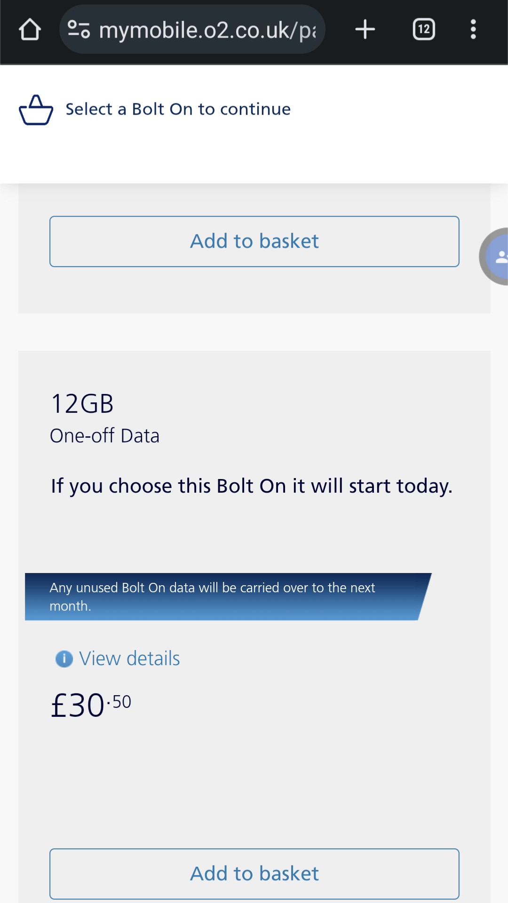Tap the Select a Bolt On to continue text
The height and width of the screenshot is (903, 508).
[177, 109]
